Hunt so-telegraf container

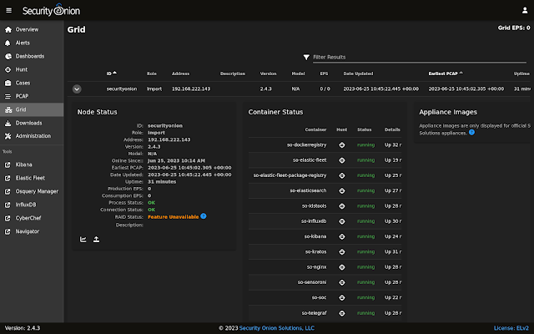(342, 313)
